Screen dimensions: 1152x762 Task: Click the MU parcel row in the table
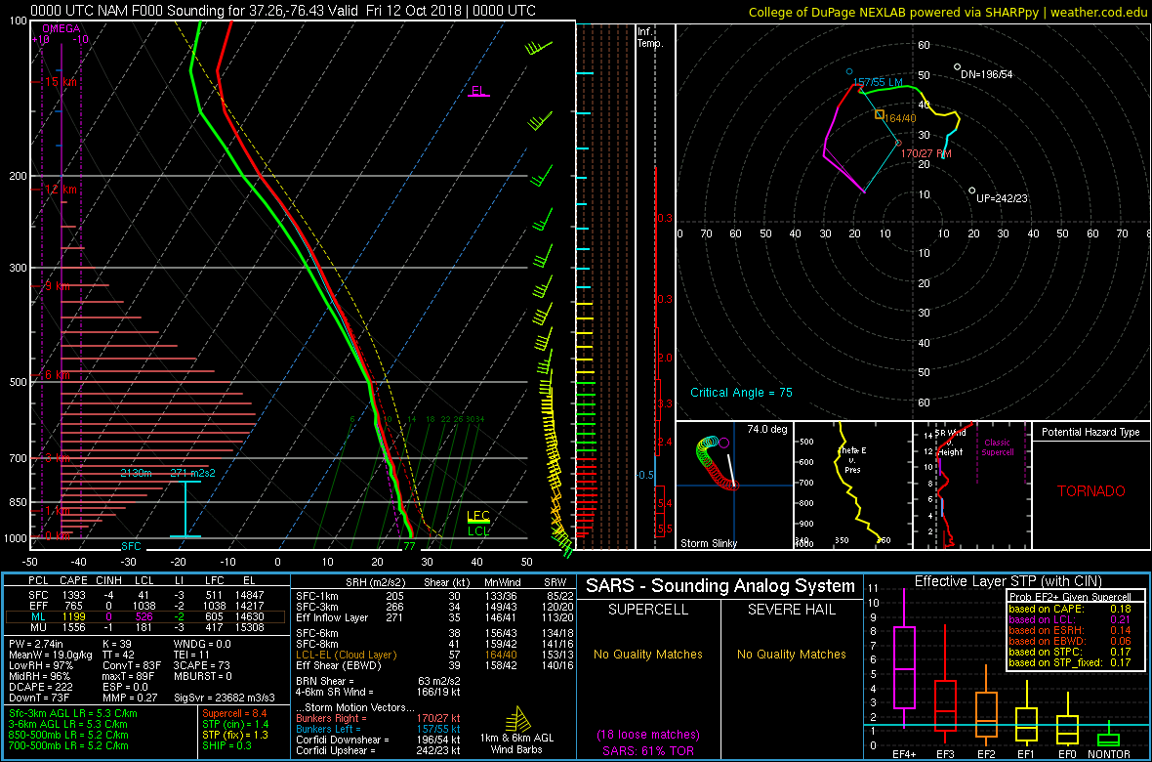144,625
